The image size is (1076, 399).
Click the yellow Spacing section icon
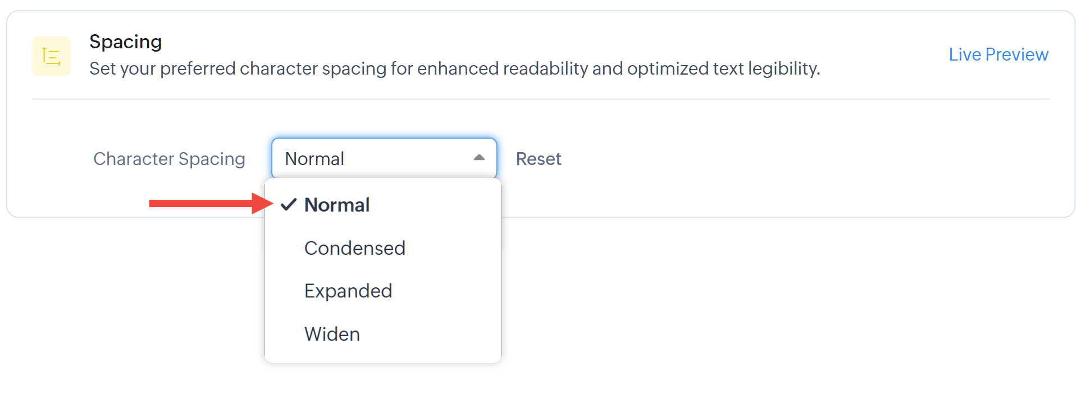coord(51,56)
